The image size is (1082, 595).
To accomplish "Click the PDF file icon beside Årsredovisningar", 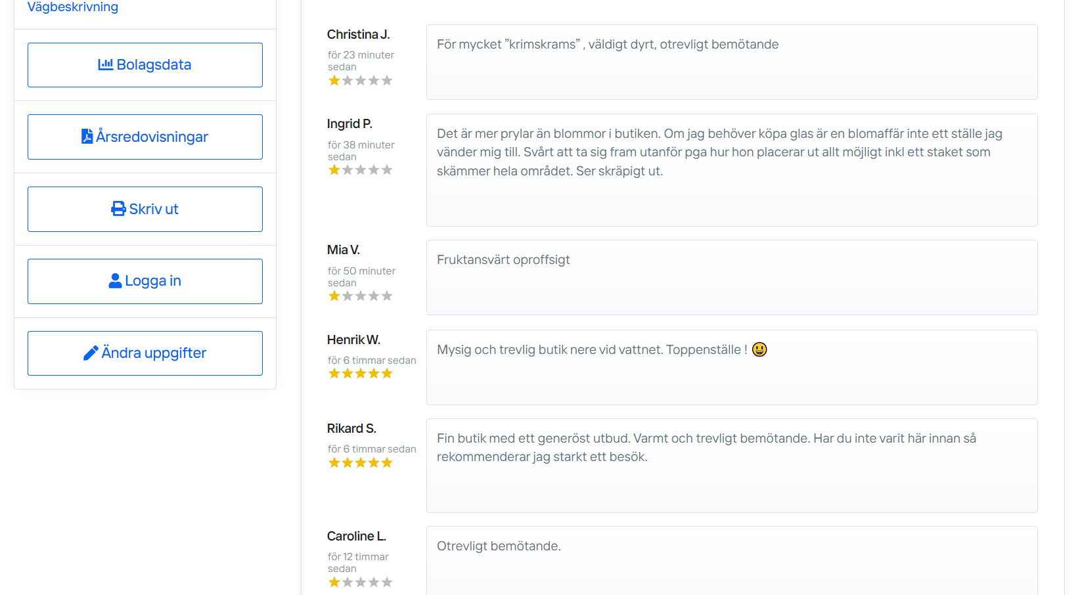I will 87,136.
